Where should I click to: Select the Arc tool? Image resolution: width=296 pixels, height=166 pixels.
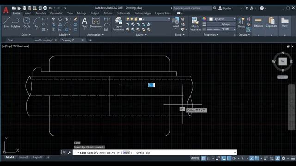coord(37,23)
